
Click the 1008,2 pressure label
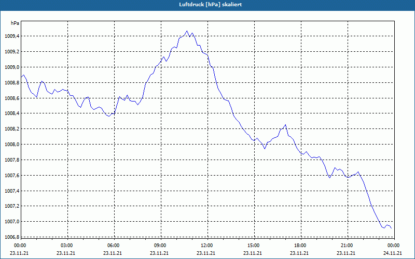(12, 129)
